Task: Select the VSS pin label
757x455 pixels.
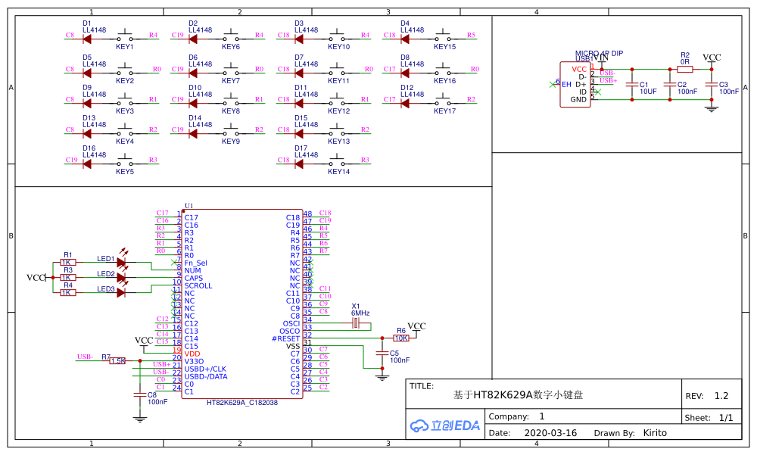Action: point(293,346)
